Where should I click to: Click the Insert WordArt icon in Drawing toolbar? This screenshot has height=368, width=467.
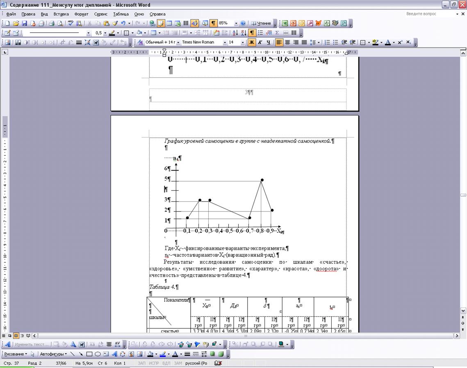(114, 354)
